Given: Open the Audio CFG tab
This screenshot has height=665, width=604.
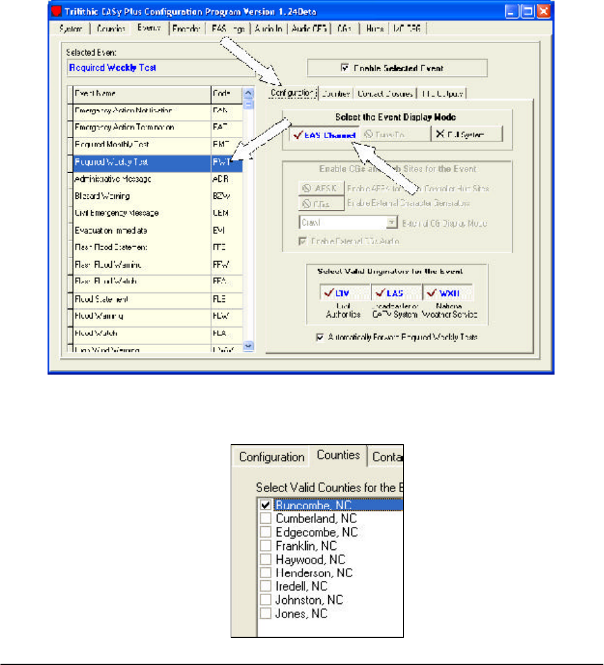Looking at the screenshot, I should [x=309, y=29].
